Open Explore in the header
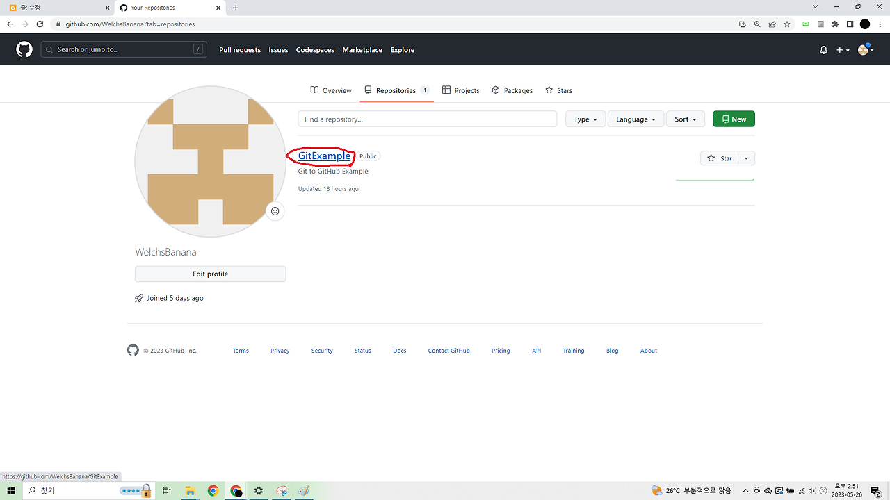Image resolution: width=890 pixels, height=500 pixels. point(403,50)
